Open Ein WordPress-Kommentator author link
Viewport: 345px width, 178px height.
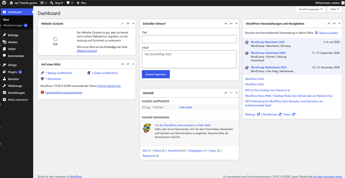(177, 125)
